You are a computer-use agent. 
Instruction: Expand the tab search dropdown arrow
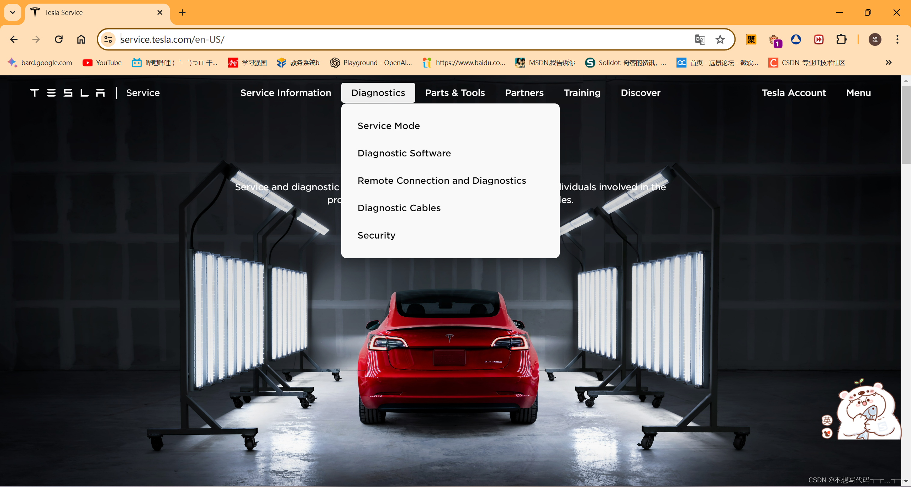coord(13,12)
